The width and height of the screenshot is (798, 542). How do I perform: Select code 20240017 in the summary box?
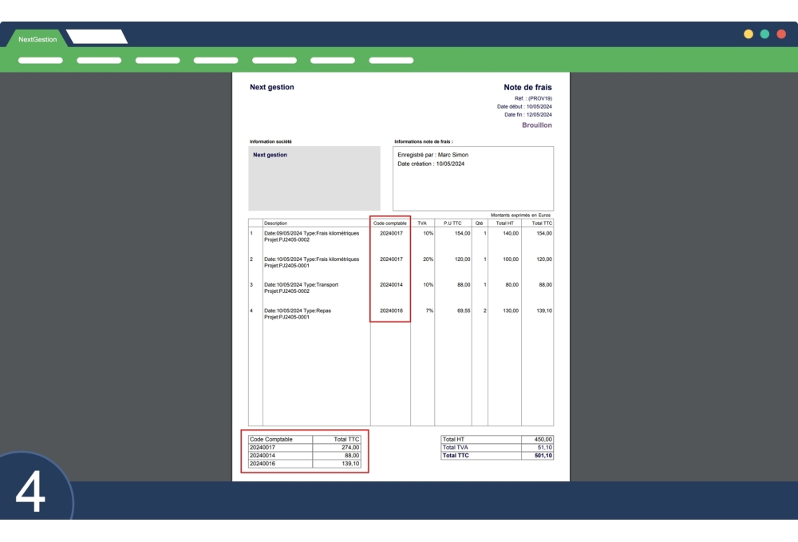[264, 449]
